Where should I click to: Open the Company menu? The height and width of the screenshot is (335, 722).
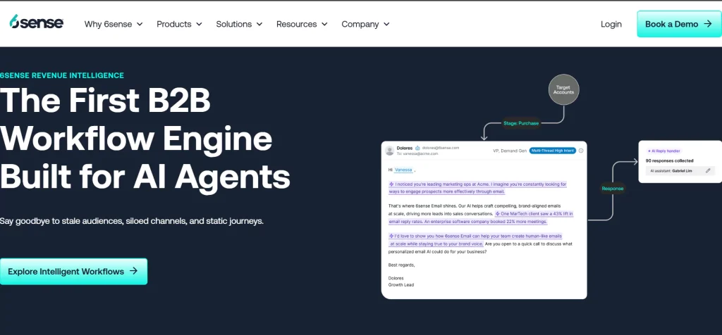pyautogui.click(x=365, y=24)
